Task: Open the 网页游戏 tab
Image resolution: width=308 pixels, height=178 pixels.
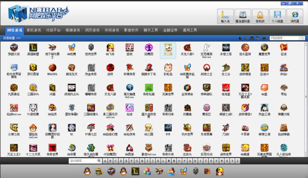Action: 92,30
